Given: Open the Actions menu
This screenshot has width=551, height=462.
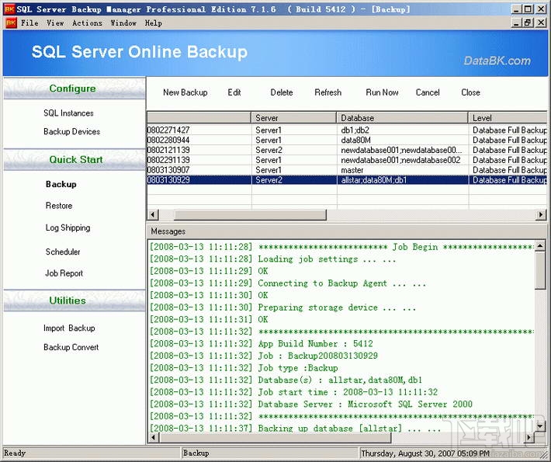Looking at the screenshot, I should [x=87, y=23].
